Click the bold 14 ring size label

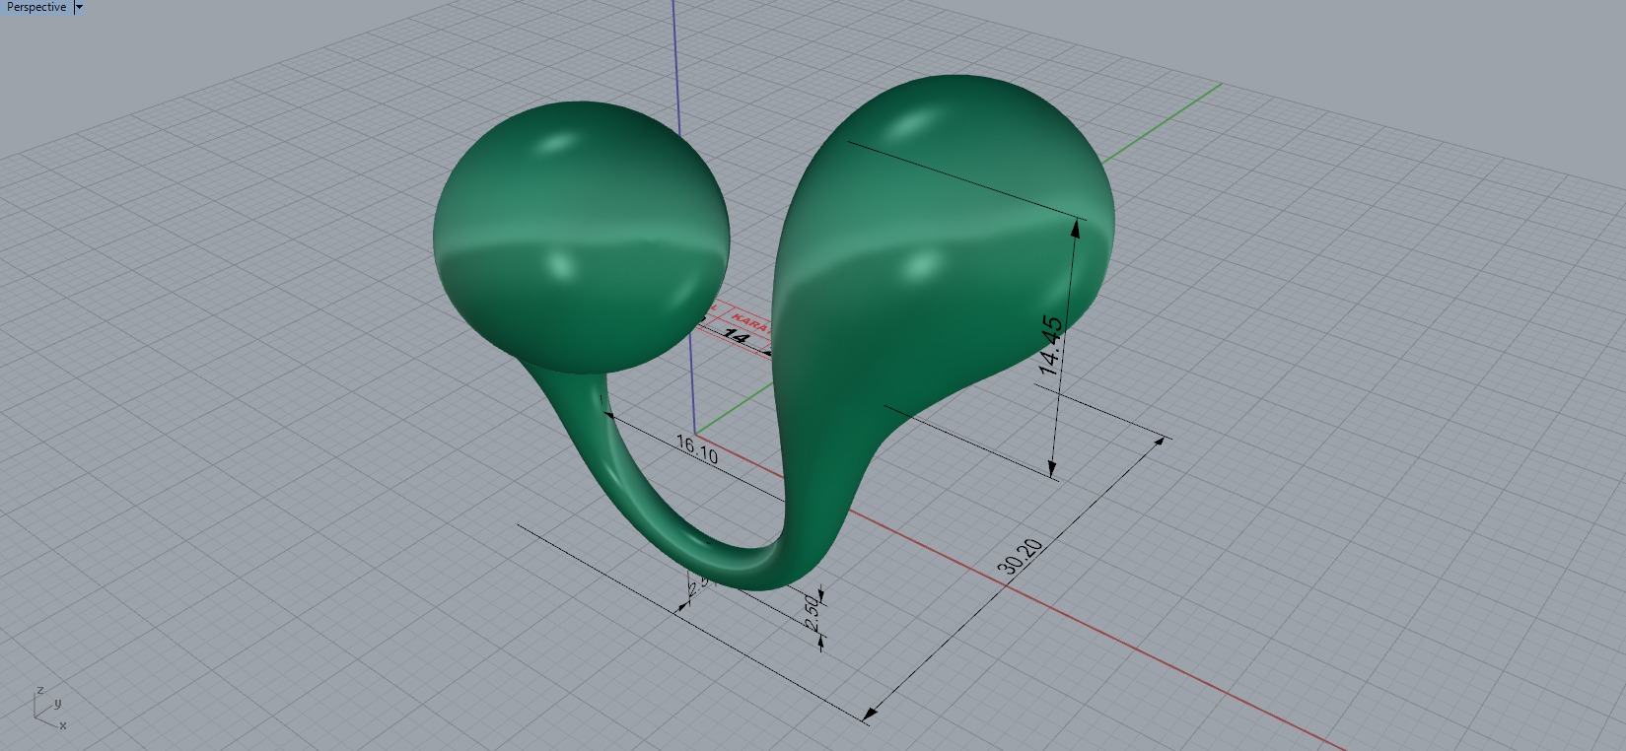pyautogui.click(x=736, y=336)
